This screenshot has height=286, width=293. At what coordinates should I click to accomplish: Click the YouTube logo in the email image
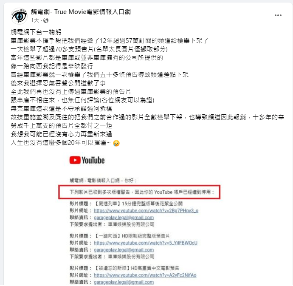(87, 160)
